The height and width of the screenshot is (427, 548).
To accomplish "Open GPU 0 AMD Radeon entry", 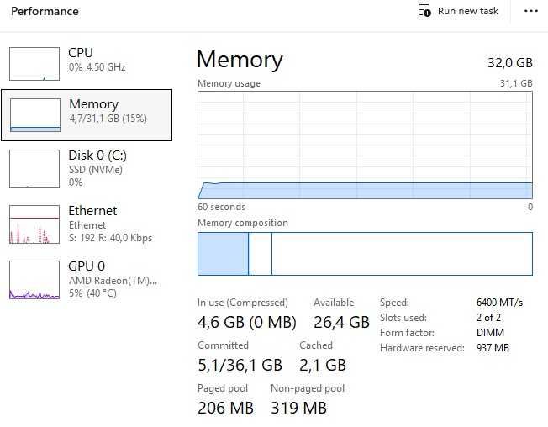I will pos(112,280).
